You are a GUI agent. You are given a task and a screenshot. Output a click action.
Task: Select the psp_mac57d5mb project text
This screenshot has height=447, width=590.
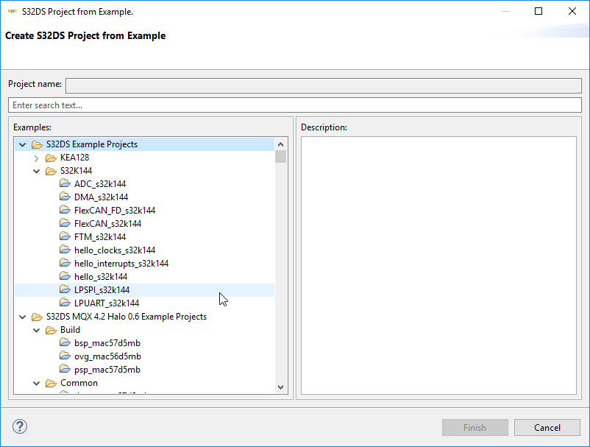tap(107, 370)
